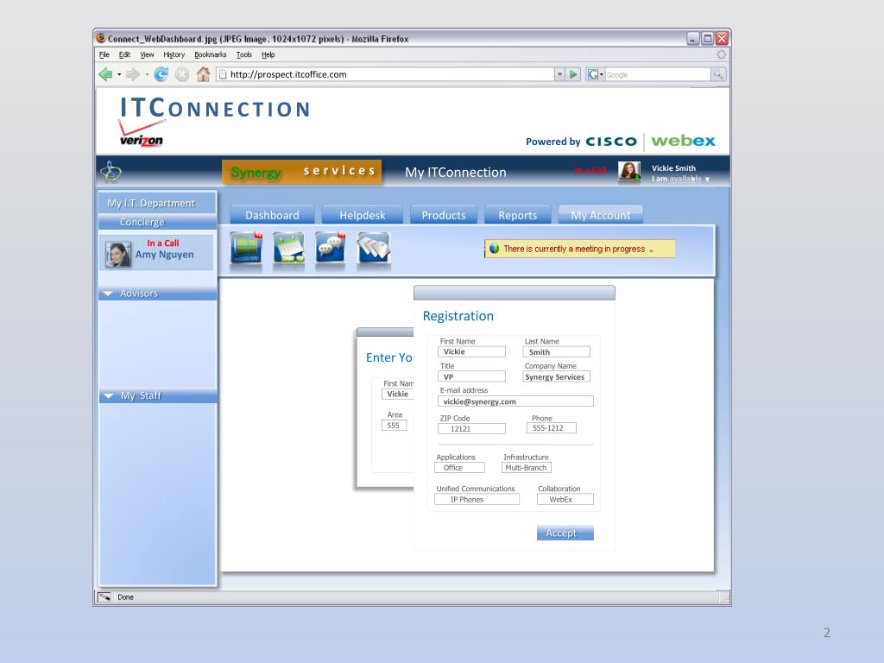Switch to the Dashboard tab
This screenshot has width=884, height=663.
coord(272,215)
